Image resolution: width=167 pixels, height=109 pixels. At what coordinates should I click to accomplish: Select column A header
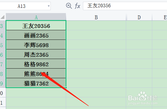[x=36, y=17]
